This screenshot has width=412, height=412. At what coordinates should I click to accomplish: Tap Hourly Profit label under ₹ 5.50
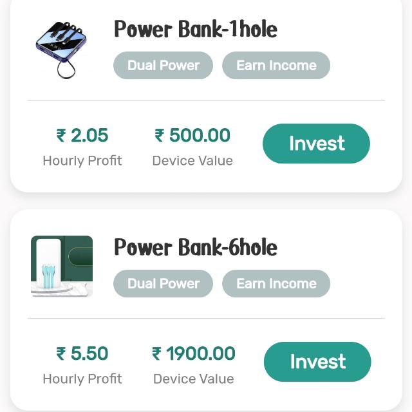(82, 379)
